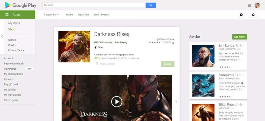Viewport: 265px width, 121px height.
Task: Click the blue search magnifier button
Action: (151, 5)
